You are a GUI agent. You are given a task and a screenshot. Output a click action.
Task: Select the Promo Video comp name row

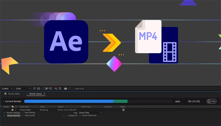point(25,110)
